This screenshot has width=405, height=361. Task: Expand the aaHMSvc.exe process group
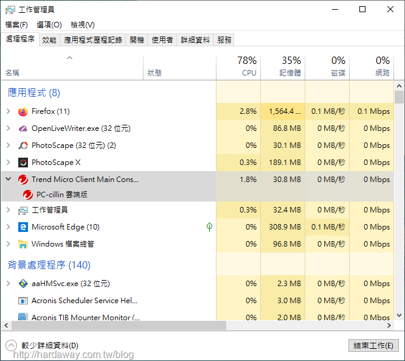click(x=9, y=284)
